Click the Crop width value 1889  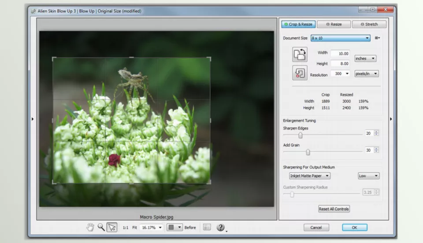coord(326,101)
